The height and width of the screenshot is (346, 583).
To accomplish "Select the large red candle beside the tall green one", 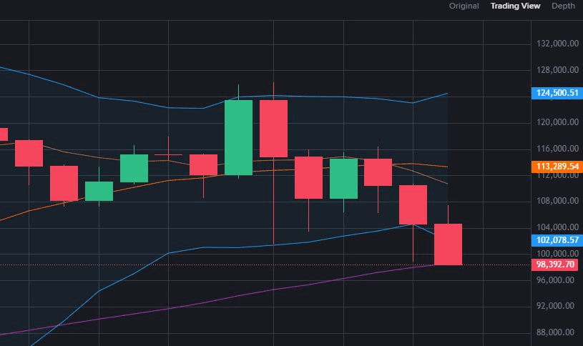I will pyautogui.click(x=274, y=128).
